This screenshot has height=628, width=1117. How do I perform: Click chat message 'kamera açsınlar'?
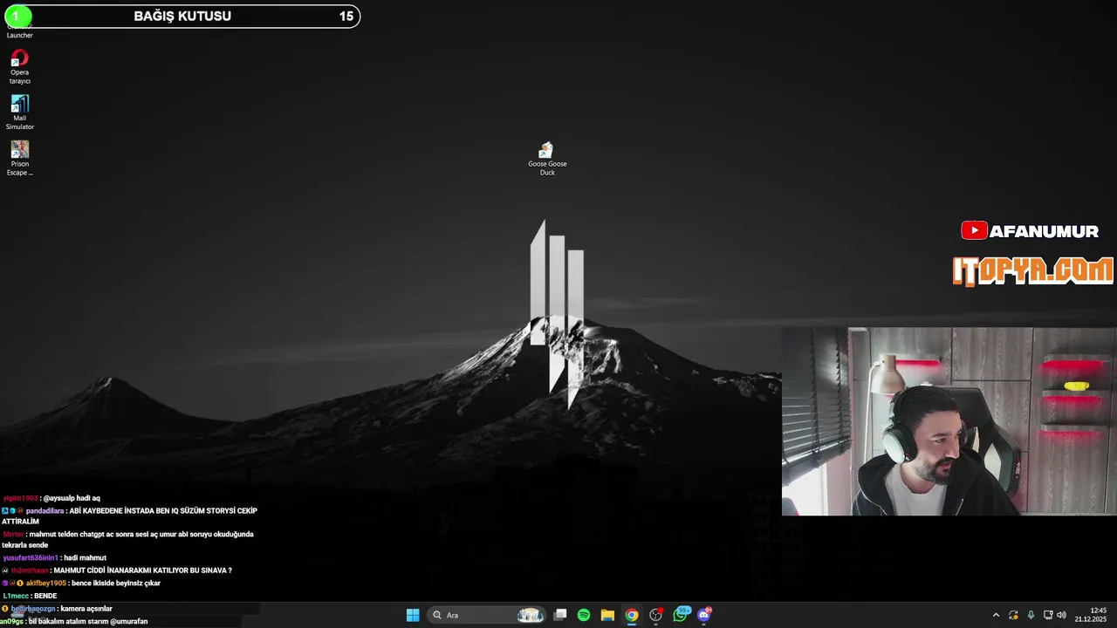point(86,609)
